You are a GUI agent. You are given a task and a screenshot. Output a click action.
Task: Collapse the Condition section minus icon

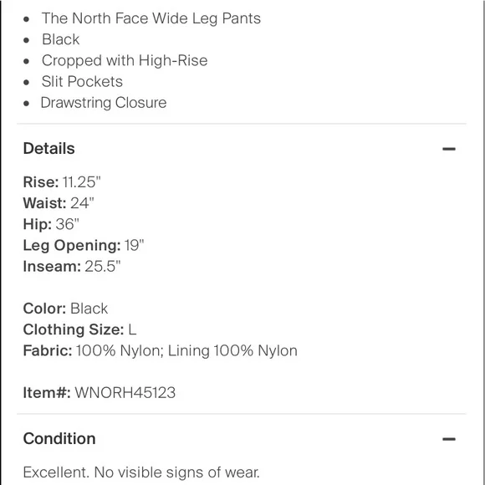tap(448, 439)
